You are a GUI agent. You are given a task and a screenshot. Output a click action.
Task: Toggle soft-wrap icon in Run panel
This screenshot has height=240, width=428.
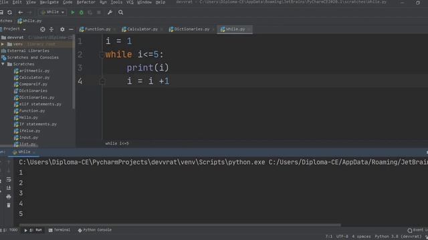[x=9, y=179]
